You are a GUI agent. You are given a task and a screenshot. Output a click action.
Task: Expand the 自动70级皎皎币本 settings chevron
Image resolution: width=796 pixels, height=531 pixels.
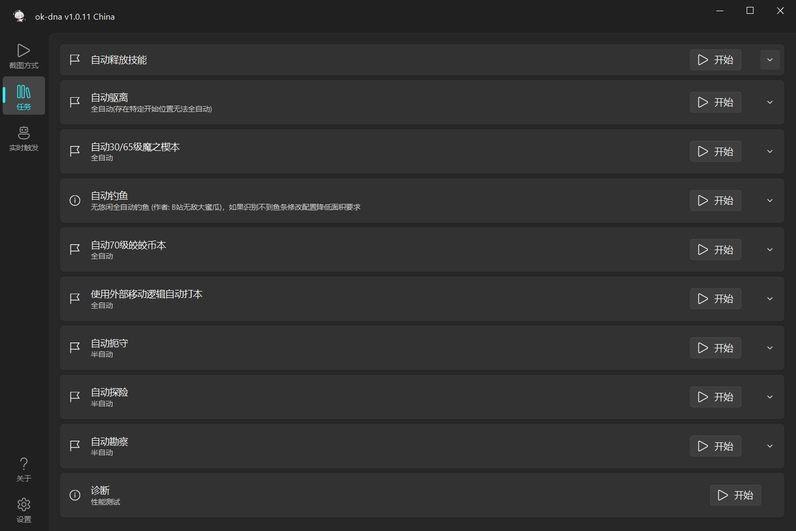click(769, 250)
